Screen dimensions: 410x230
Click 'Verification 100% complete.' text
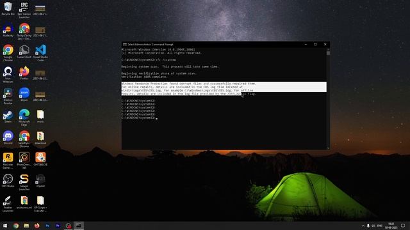[145, 77]
